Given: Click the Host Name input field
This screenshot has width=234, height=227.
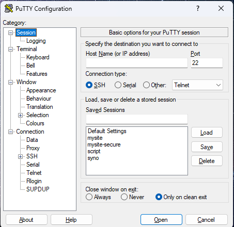Looking at the screenshot, I should pos(137,63).
